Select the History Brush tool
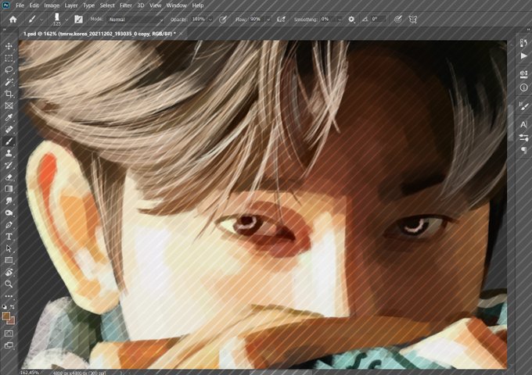This screenshot has height=375, width=532. pyautogui.click(x=9, y=165)
